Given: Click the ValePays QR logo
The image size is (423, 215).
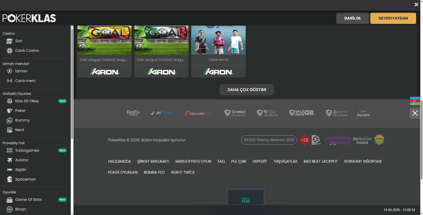Looking at the screenshot, I should [301, 113].
